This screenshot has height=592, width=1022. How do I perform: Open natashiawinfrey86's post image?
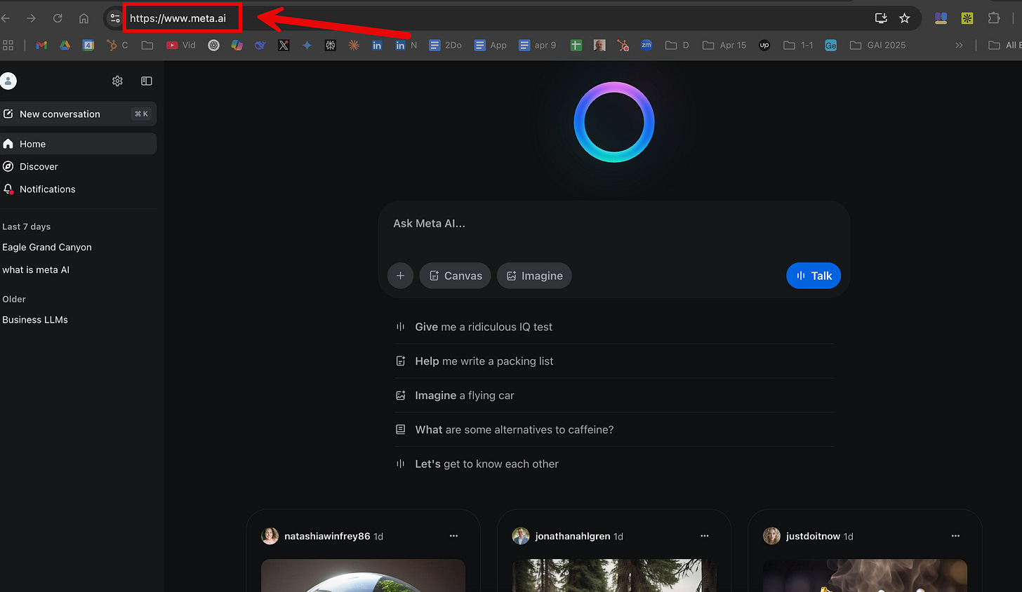point(363,576)
